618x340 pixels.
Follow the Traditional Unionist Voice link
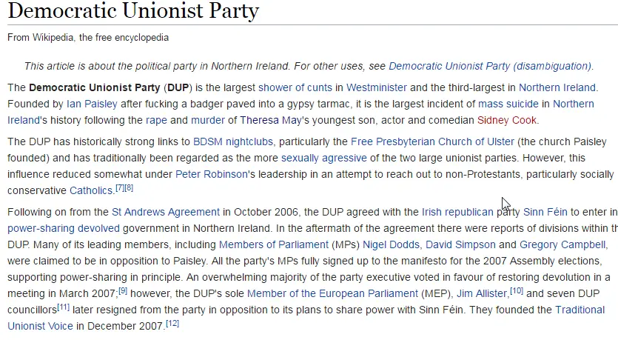coord(580,310)
